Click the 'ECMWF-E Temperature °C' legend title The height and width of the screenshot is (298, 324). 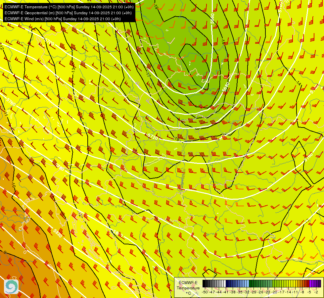(188, 288)
